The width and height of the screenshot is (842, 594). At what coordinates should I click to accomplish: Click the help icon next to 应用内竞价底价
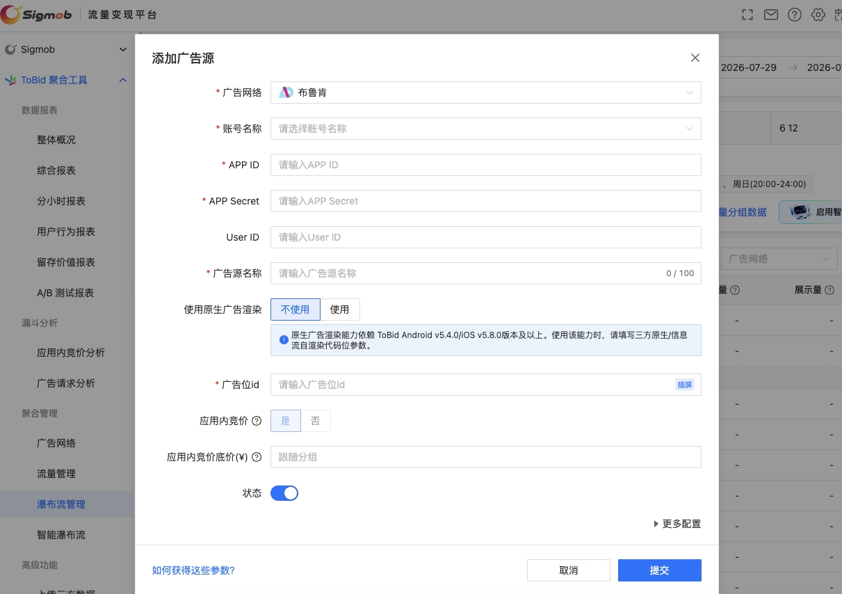point(257,457)
